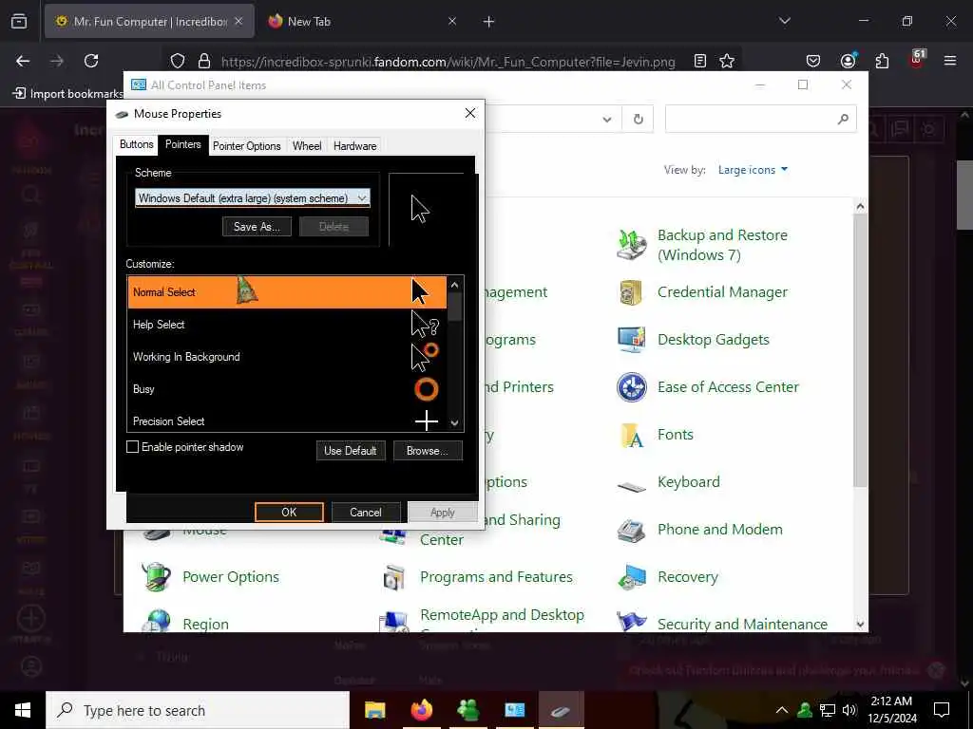Change View by Large icons dropdown
The image size is (973, 729).
[x=753, y=170]
